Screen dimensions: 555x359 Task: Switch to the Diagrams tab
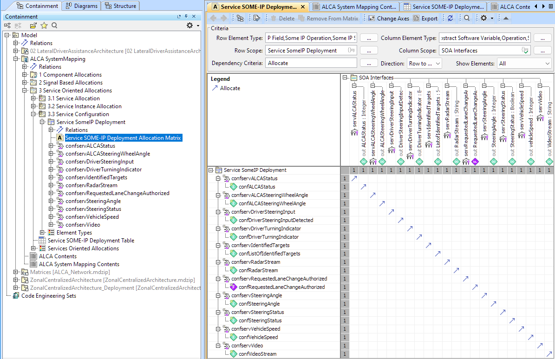tap(82, 6)
